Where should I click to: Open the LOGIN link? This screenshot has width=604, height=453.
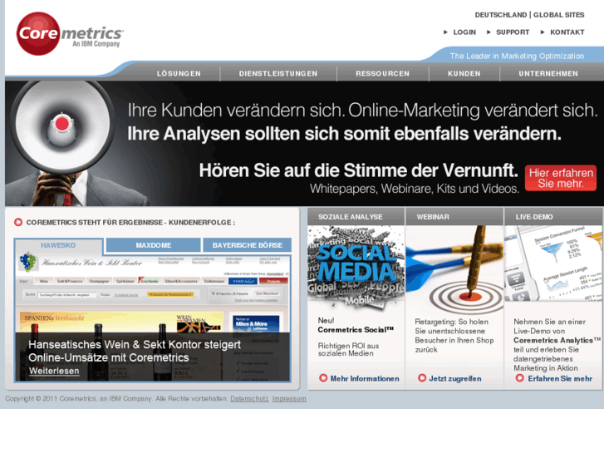[x=464, y=32]
